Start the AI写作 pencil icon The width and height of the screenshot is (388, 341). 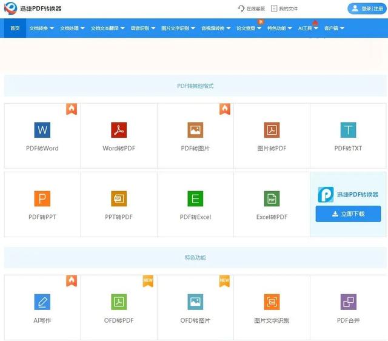[42, 302]
